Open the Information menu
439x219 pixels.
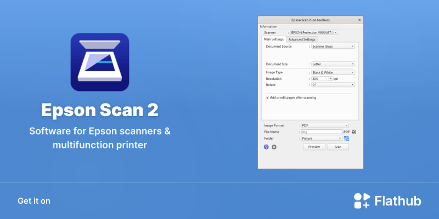pos(268,26)
